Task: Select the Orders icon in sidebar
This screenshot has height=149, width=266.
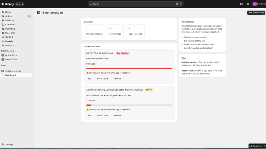Action: (3, 16)
